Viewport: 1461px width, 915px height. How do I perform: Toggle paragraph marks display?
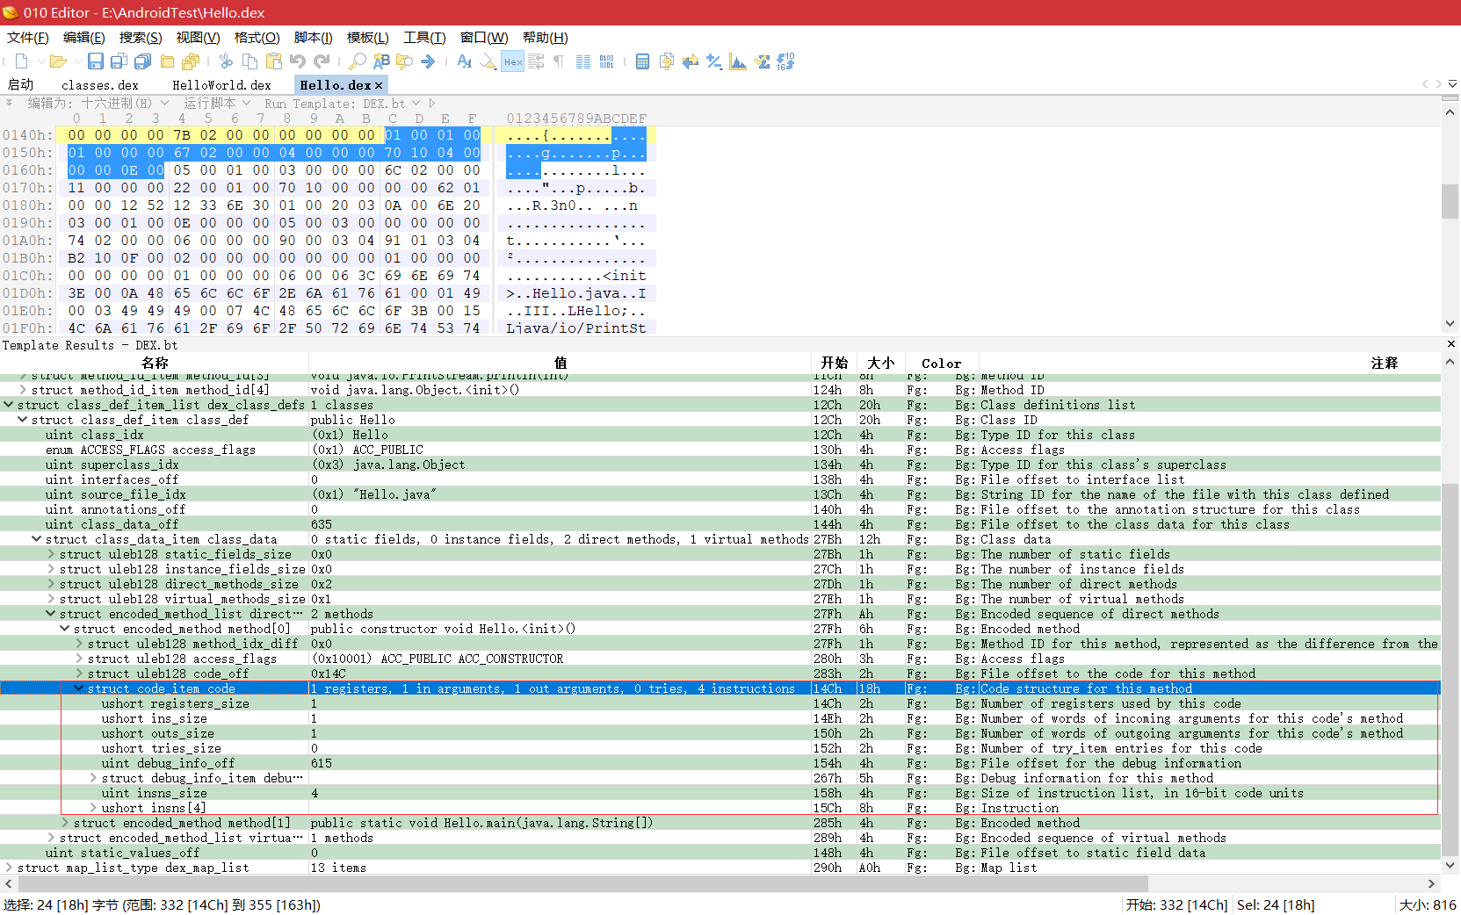click(559, 61)
